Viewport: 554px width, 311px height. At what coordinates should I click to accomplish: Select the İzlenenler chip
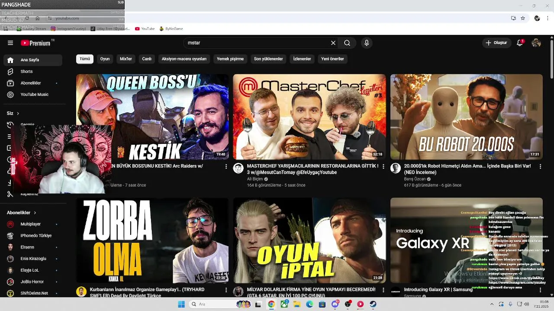pos(302,59)
